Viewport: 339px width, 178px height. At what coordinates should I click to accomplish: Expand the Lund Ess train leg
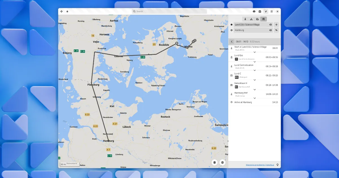click(255, 62)
